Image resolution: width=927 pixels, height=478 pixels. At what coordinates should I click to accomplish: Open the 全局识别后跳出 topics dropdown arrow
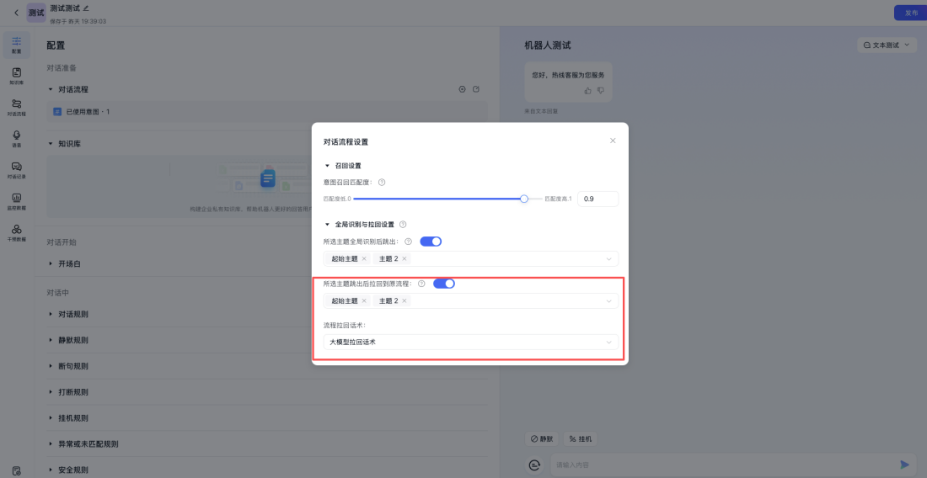click(x=609, y=259)
